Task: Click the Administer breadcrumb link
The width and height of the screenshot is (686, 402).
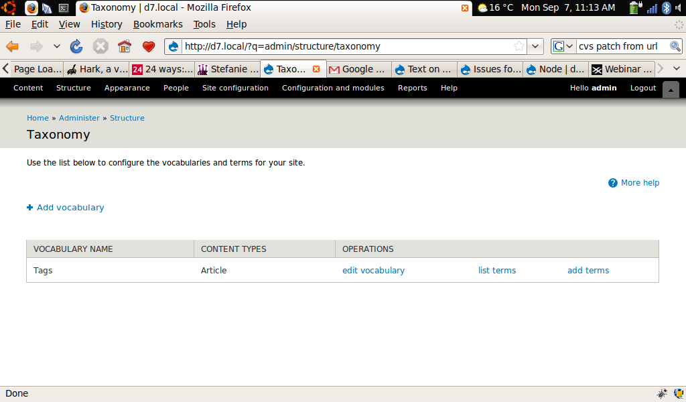Action: [x=79, y=118]
